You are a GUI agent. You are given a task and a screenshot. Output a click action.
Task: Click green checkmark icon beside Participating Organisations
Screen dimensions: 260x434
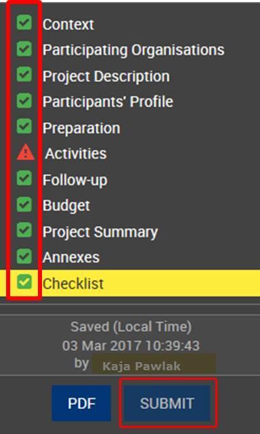point(24,48)
